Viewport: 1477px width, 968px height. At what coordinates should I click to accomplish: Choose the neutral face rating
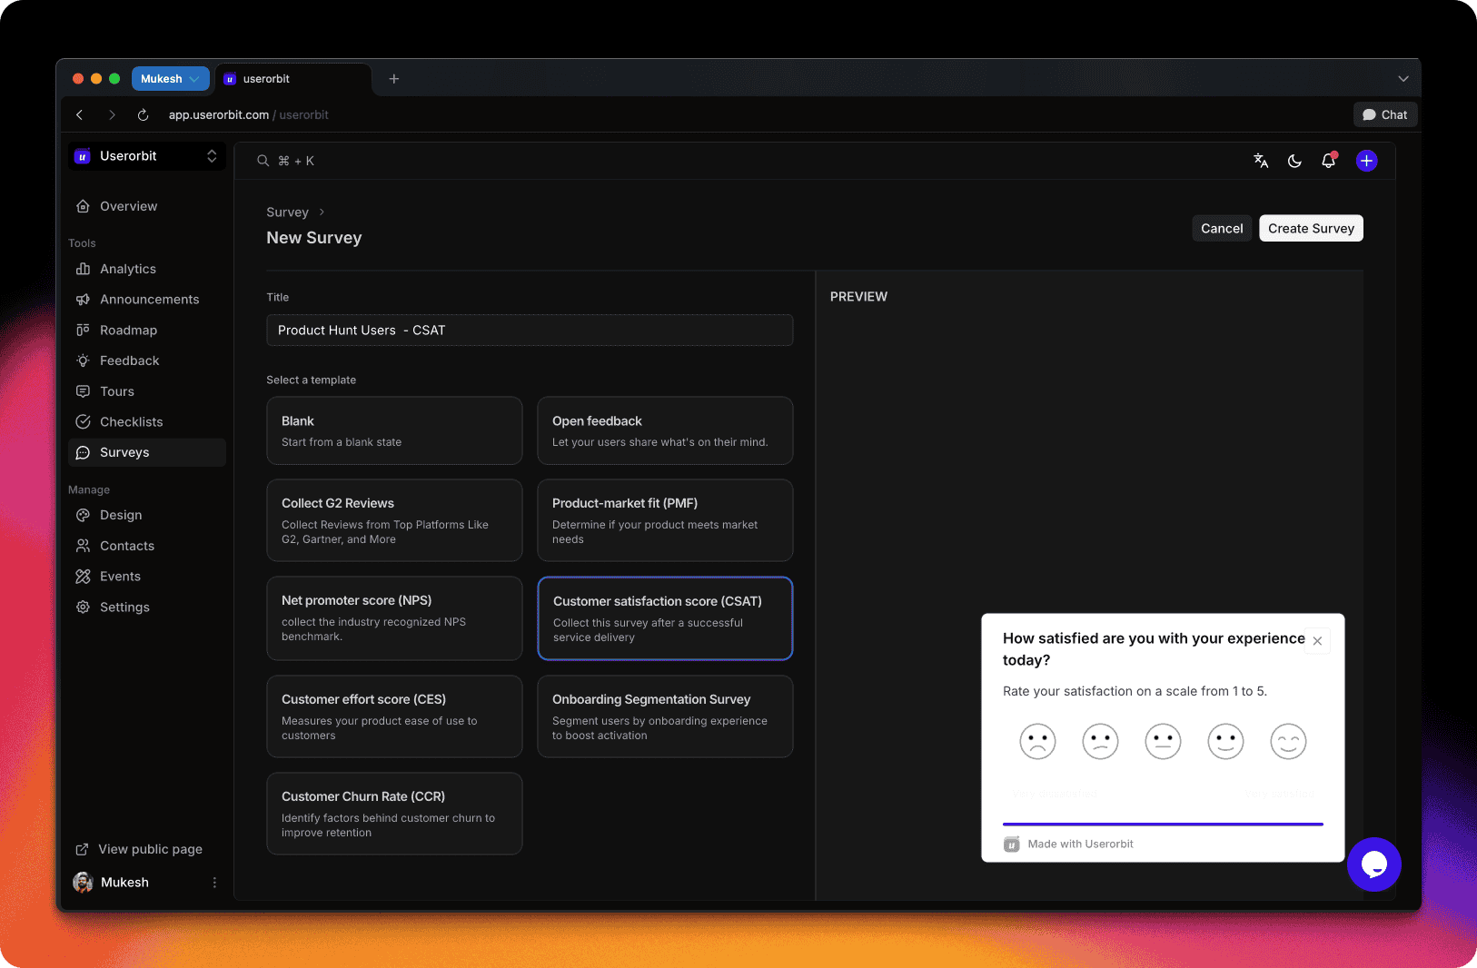[x=1163, y=741]
